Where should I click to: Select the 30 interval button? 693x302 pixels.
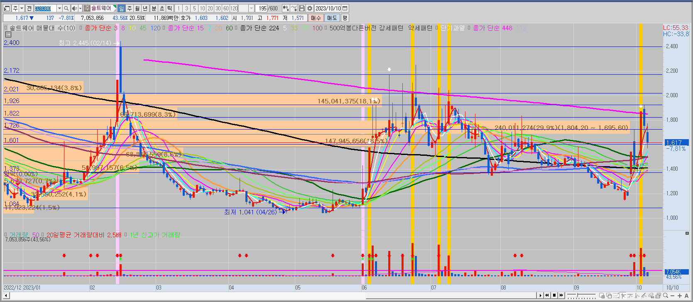point(218,8)
